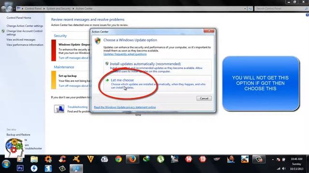Screen dimensions: 309x173
Task: Turn off messages under Set up backup
Action: pyautogui.click(x=74, y=86)
